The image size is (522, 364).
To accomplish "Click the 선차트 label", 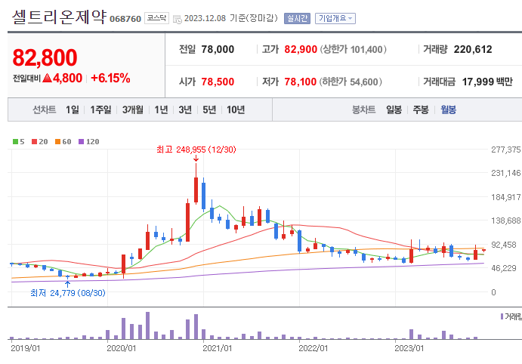I will [45, 110].
